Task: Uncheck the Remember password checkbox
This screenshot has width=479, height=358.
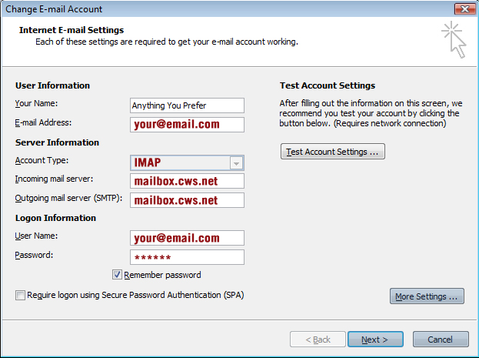Action: click(x=118, y=275)
